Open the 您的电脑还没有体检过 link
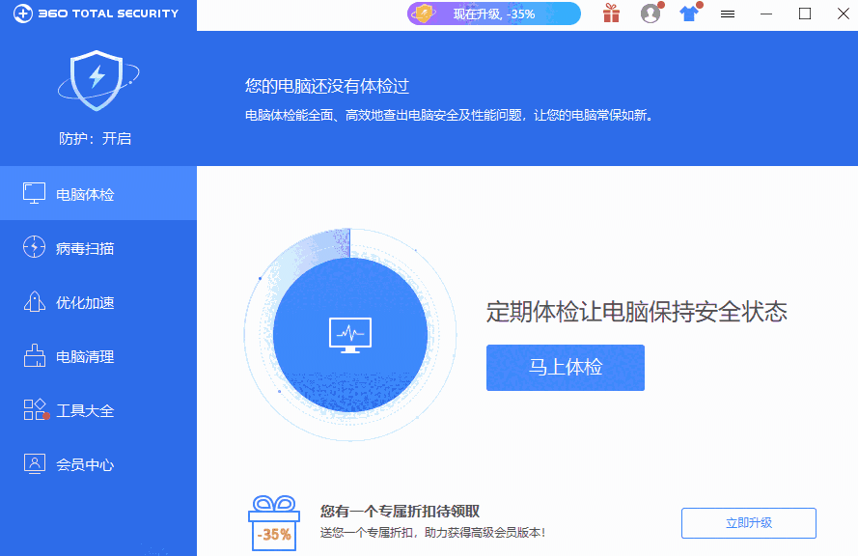The image size is (858, 556). (327, 86)
